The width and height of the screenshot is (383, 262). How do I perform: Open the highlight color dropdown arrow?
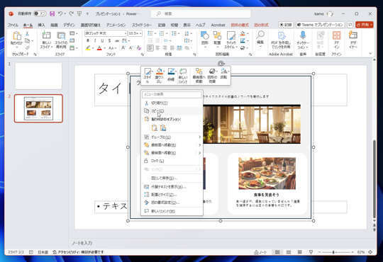click(93, 48)
